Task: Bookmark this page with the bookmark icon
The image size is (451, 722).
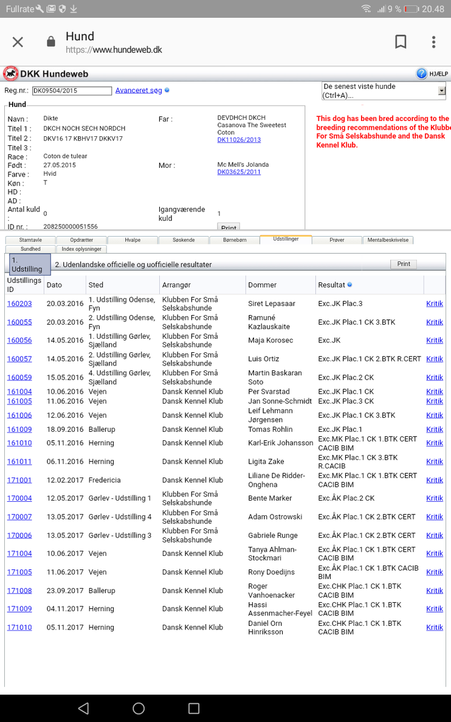Action: pyautogui.click(x=401, y=42)
